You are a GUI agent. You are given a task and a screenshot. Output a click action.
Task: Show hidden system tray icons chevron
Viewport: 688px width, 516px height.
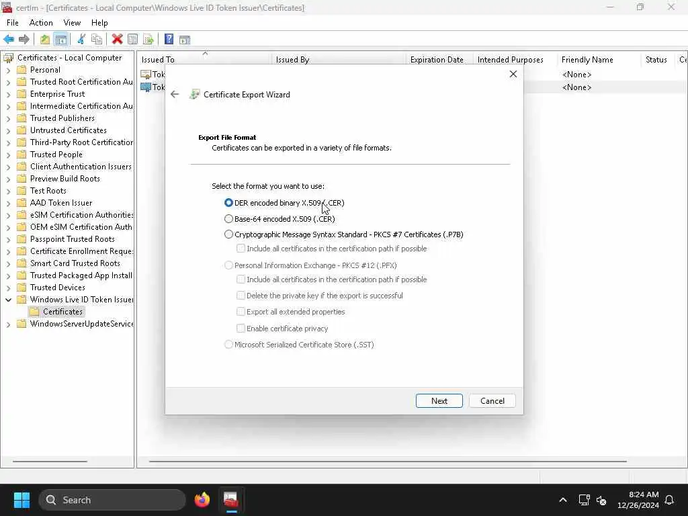tap(563, 500)
